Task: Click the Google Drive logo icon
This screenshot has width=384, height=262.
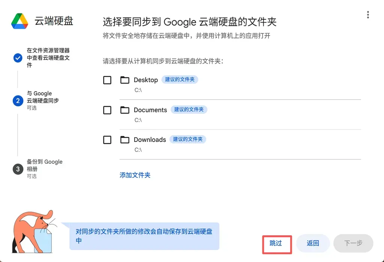Action: (x=20, y=21)
